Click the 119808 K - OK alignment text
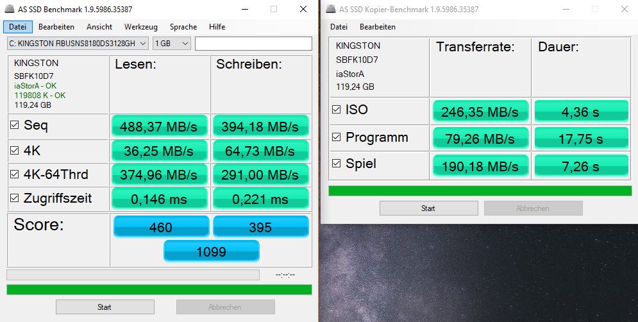This screenshot has width=638, height=322. tap(40, 96)
